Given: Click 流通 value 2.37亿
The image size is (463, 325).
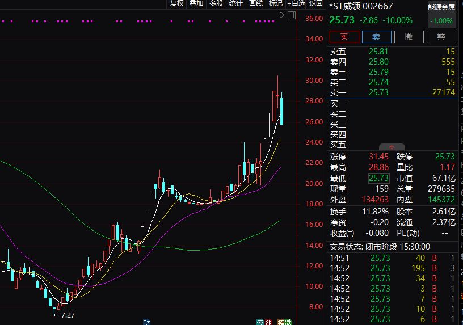Looking at the screenshot, I should [444, 222].
